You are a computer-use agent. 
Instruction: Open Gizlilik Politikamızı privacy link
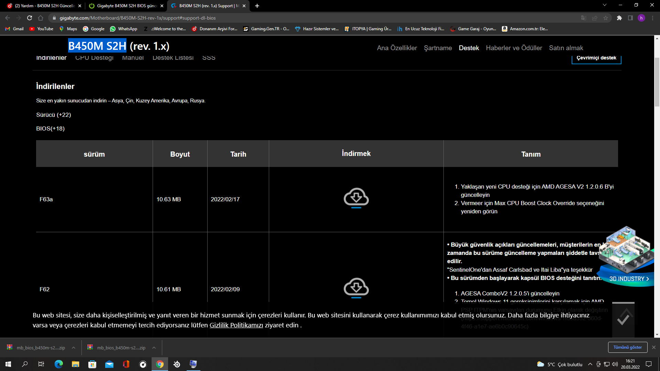tap(236, 325)
